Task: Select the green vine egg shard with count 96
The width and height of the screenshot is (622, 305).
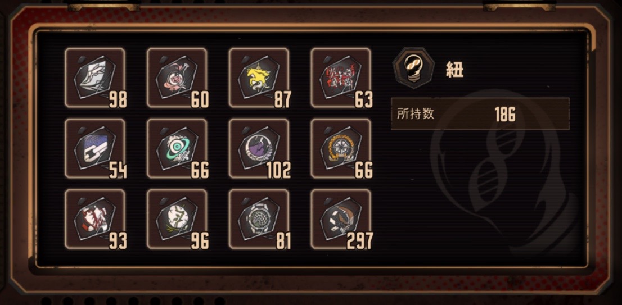Action: pyautogui.click(x=177, y=219)
